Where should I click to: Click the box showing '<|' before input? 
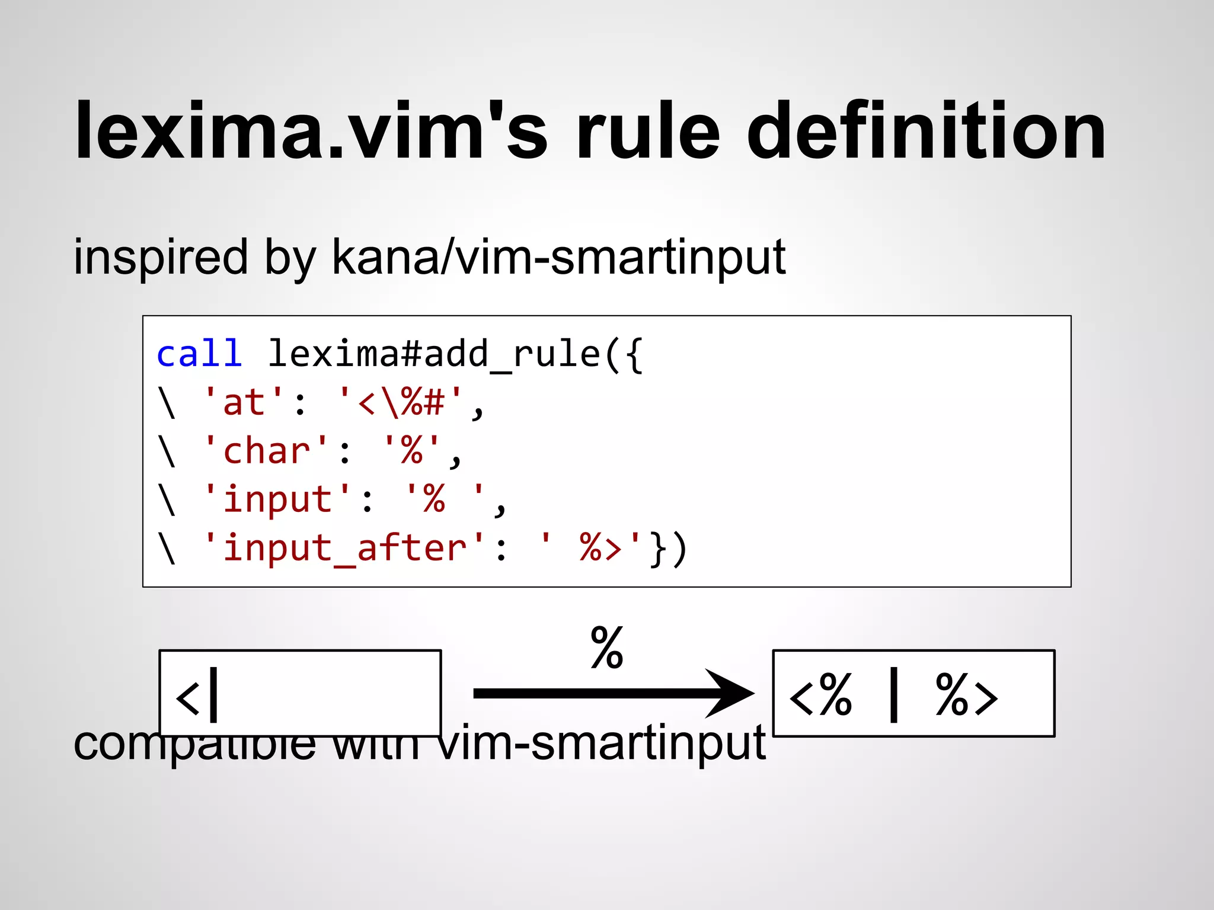[x=300, y=693]
